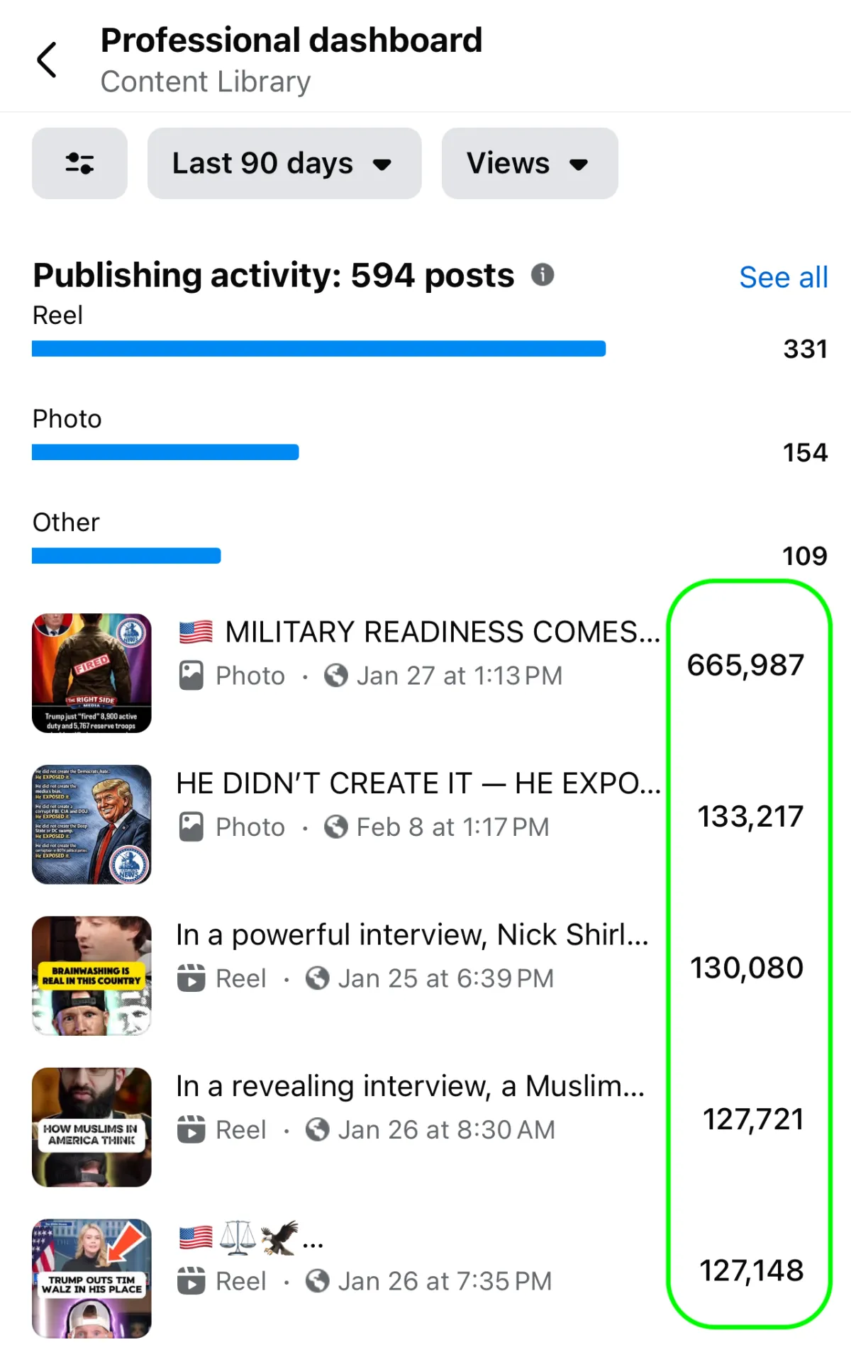Open the filter sliders icon button
The width and height of the screenshot is (851, 1369).
(79, 163)
